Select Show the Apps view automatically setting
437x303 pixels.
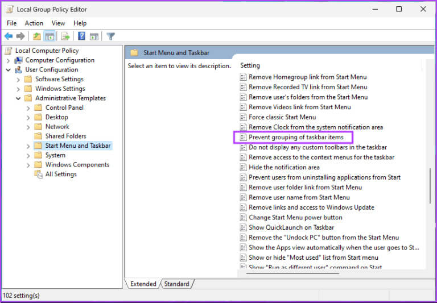[334, 248]
